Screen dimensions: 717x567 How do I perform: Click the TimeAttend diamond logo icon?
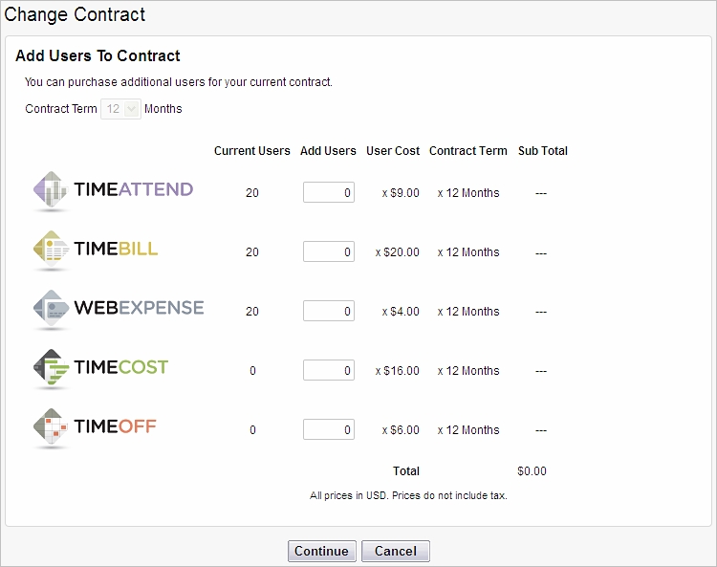(x=51, y=189)
